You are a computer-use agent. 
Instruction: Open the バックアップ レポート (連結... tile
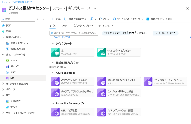pos(73,81)
